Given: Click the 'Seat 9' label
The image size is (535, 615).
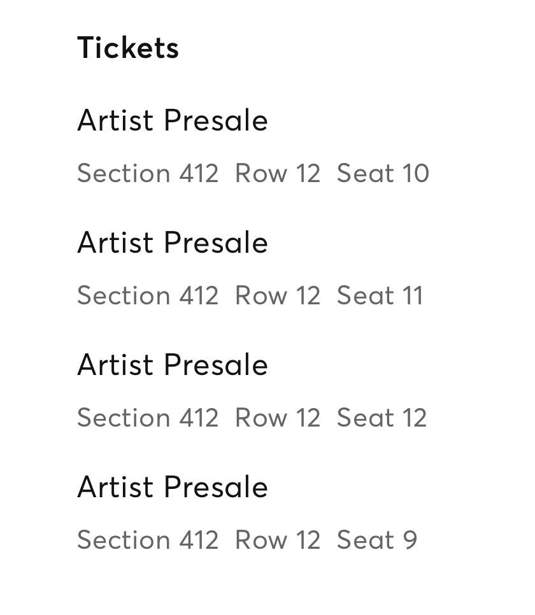Looking at the screenshot, I should click(376, 541).
